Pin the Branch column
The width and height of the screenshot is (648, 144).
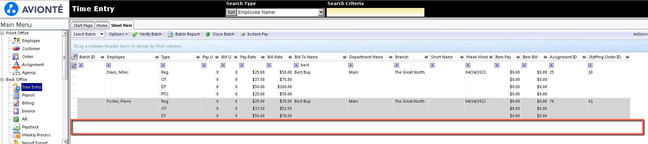click(426, 57)
